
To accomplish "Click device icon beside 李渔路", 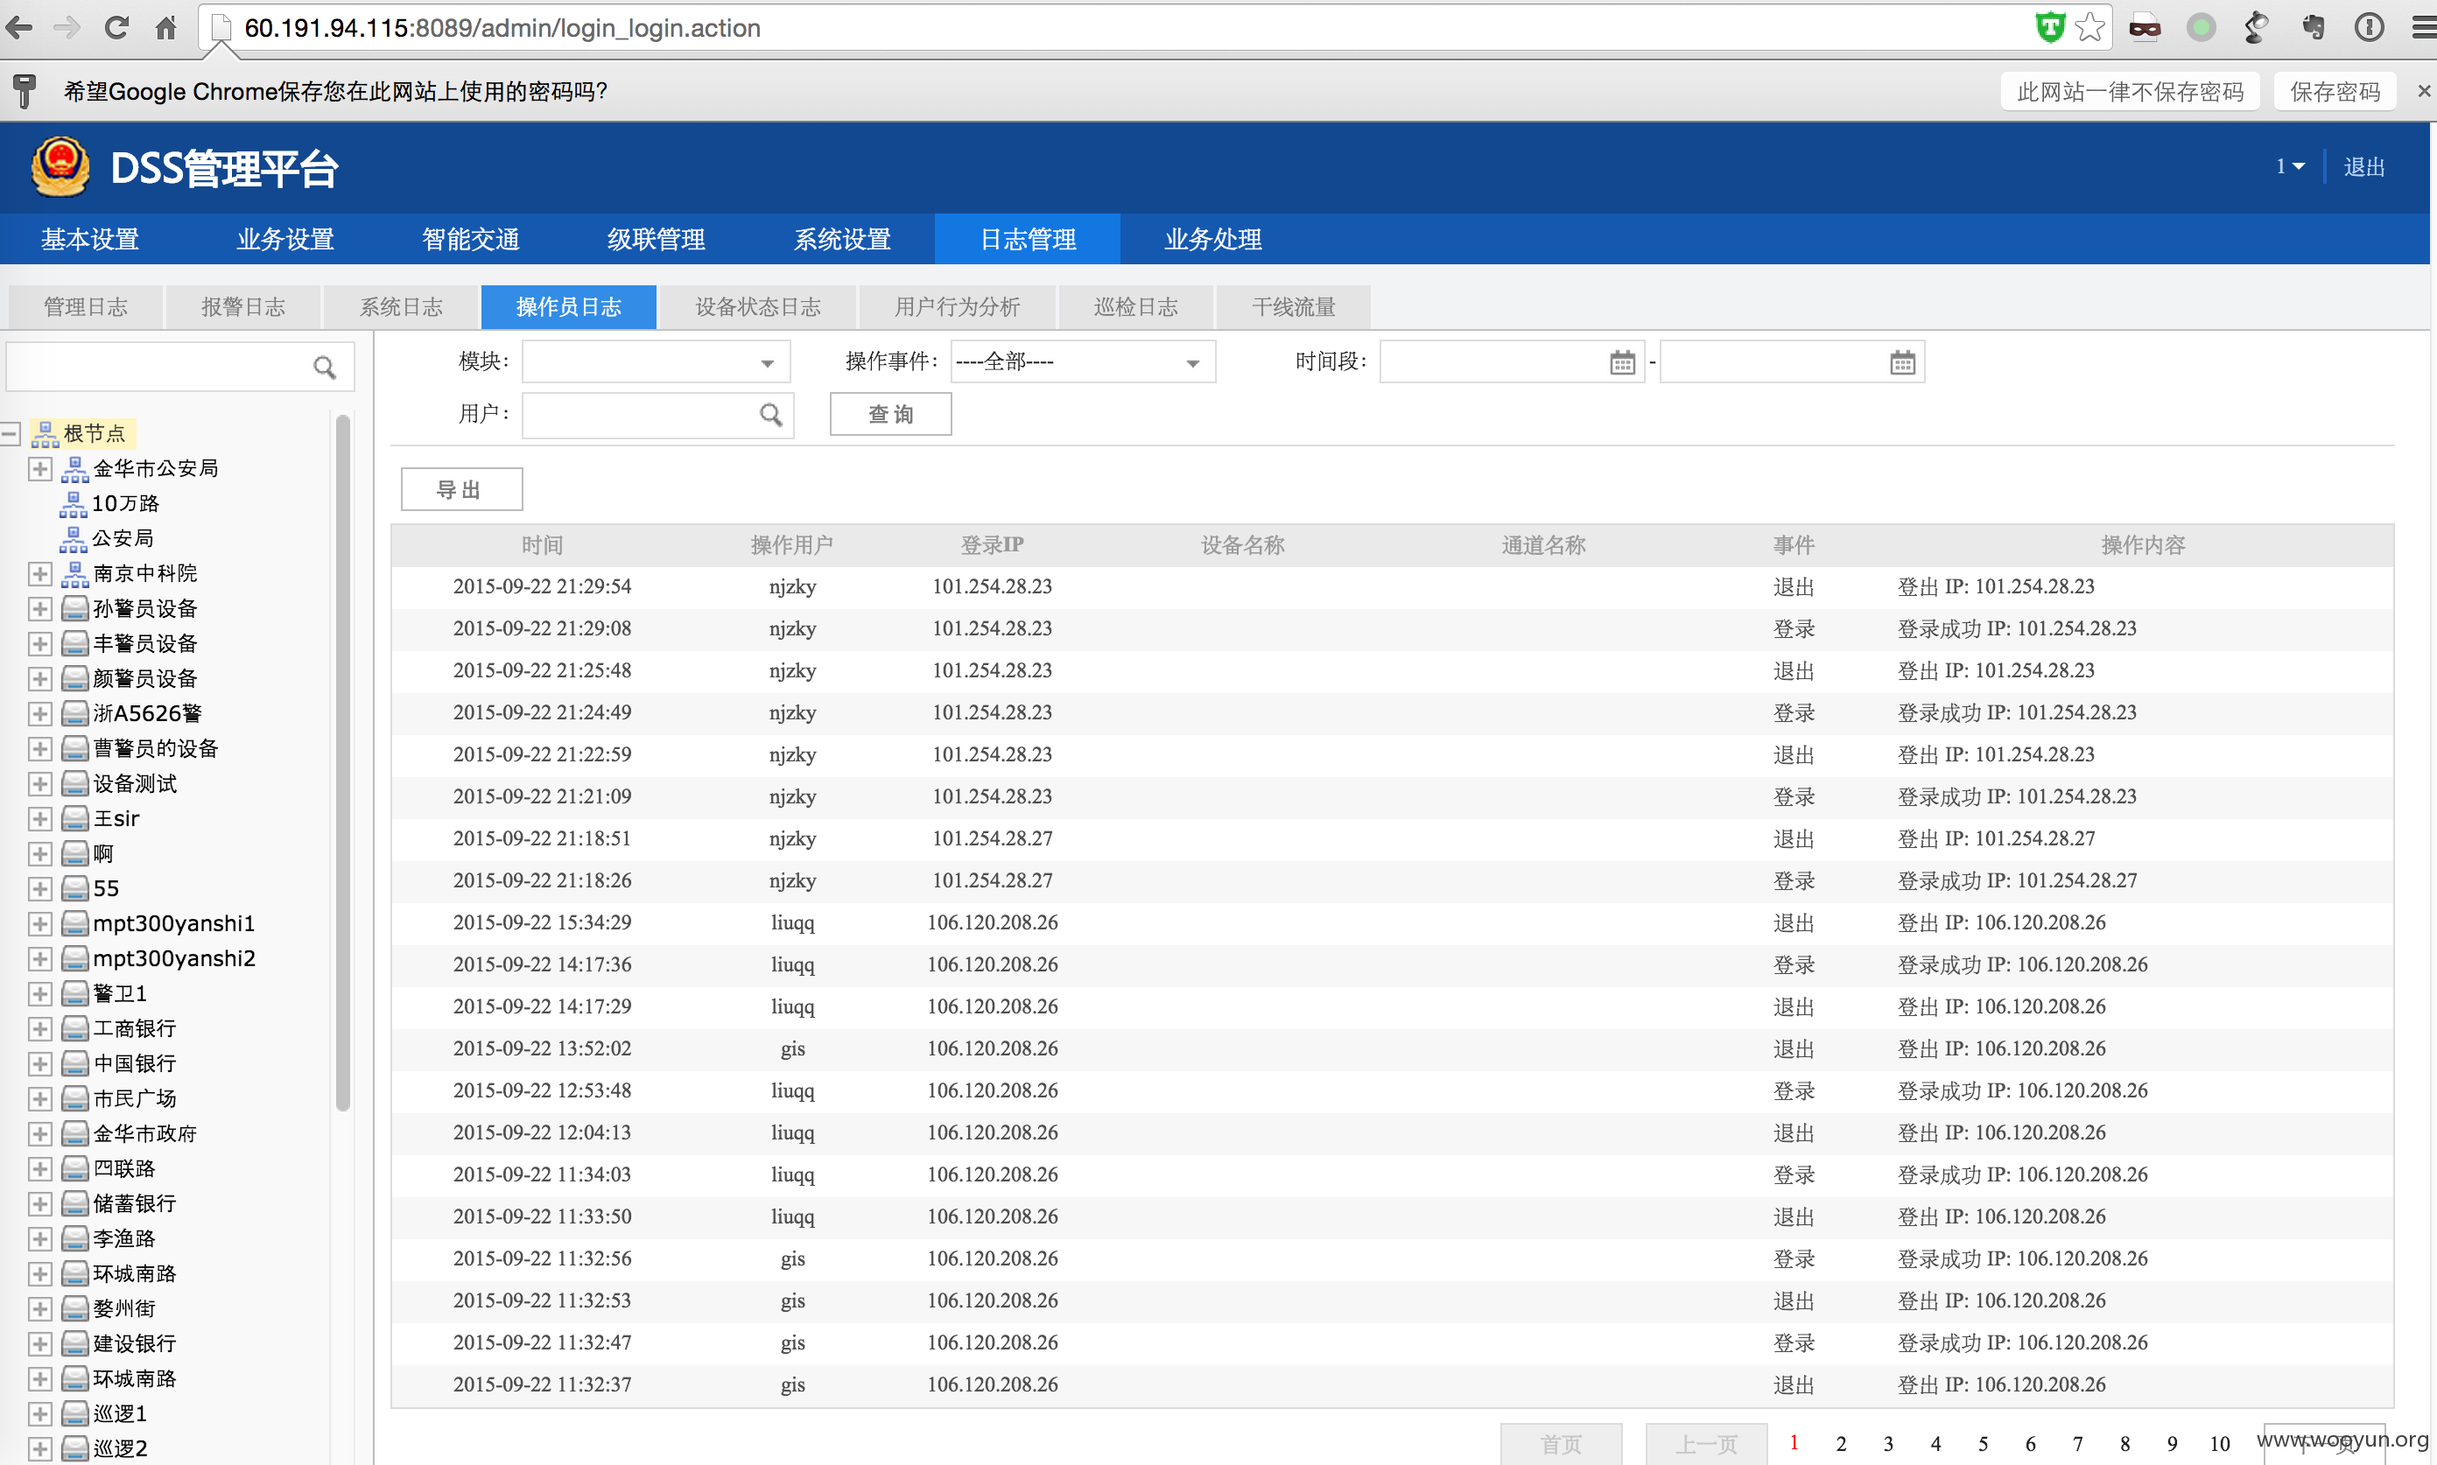I will click(75, 1239).
